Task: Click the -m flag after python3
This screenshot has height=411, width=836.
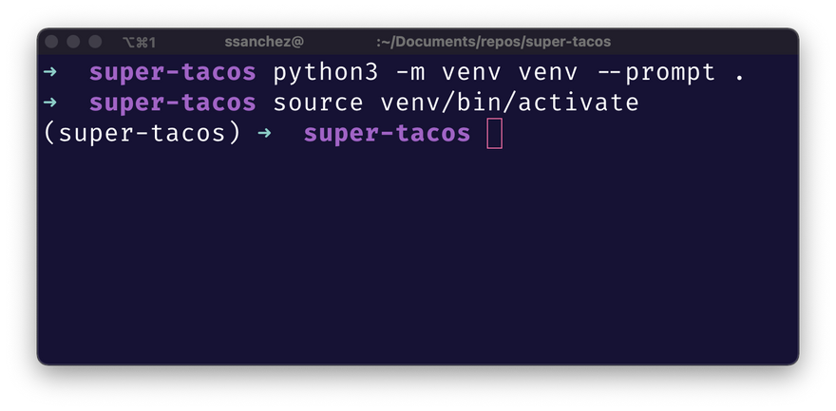Action: tap(410, 73)
